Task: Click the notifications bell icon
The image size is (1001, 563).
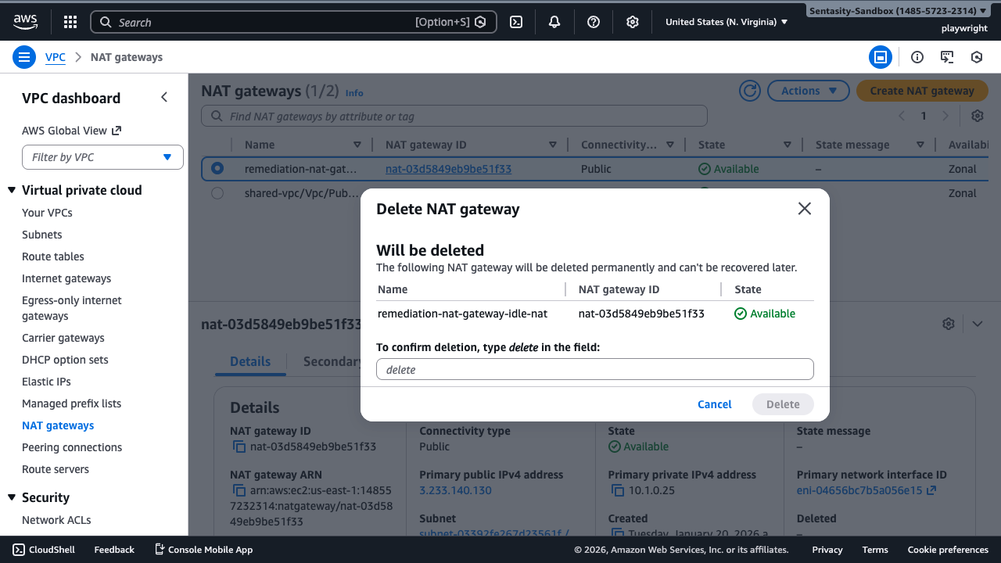Action: [x=554, y=21]
